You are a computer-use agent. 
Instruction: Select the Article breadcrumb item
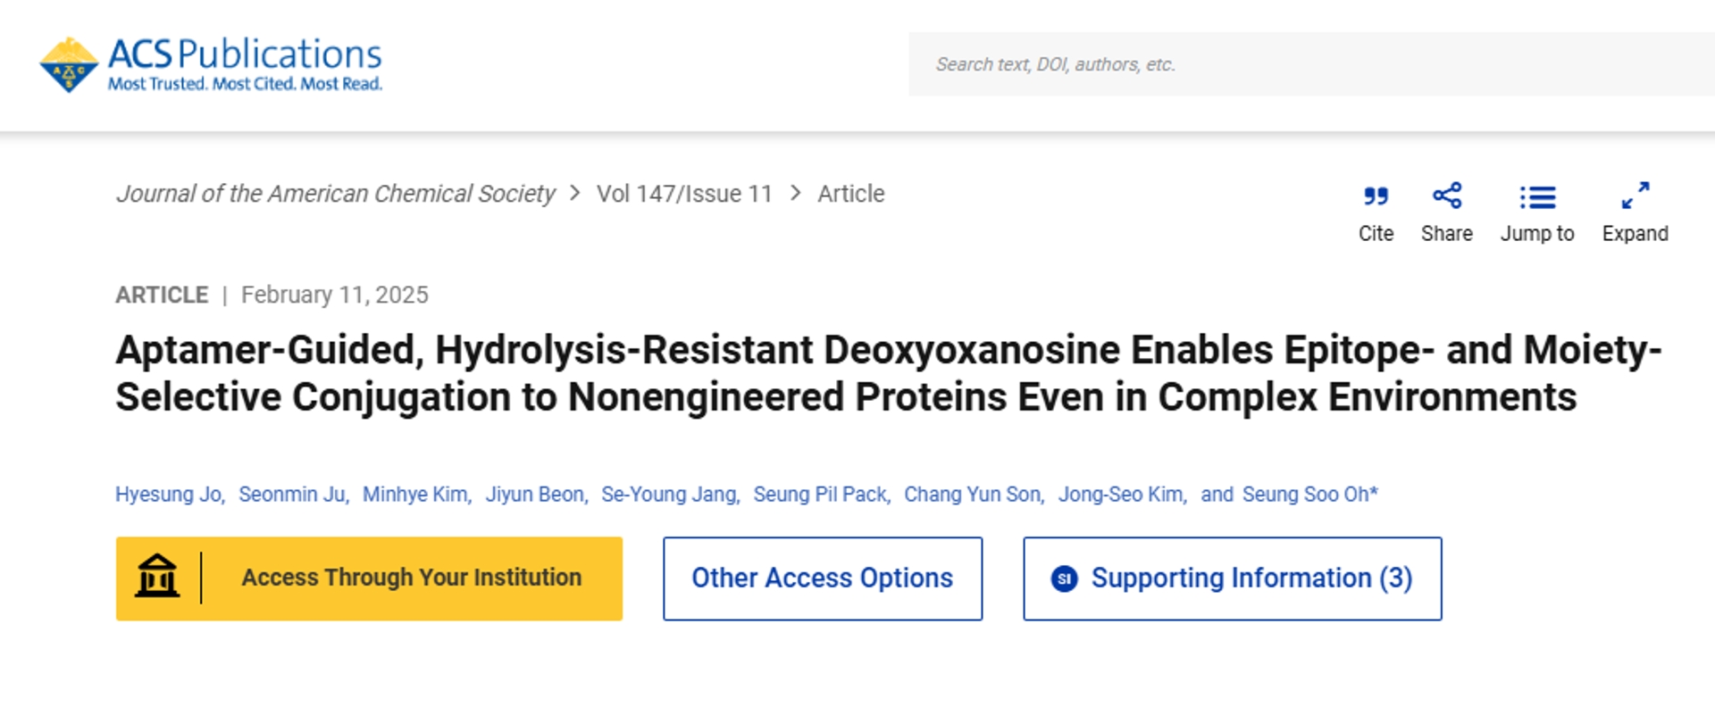pyautogui.click(x=850, y=194)
